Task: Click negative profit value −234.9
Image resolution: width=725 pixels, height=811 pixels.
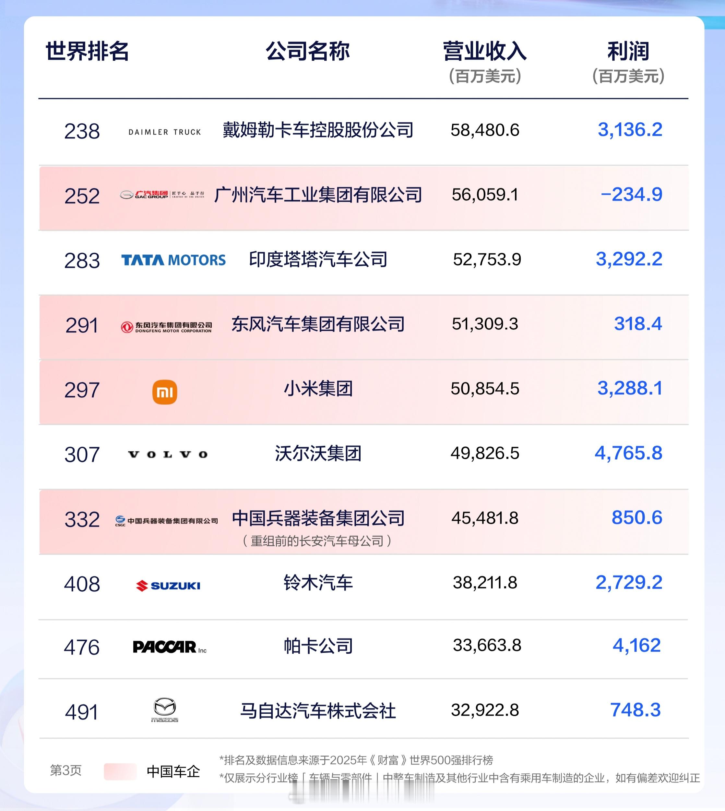Action: coord(631,195)
